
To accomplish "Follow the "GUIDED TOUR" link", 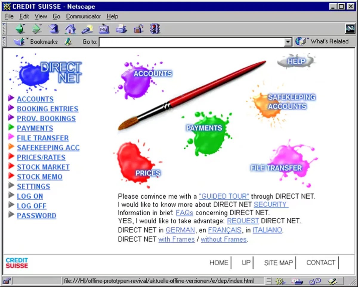I will 224,196.
